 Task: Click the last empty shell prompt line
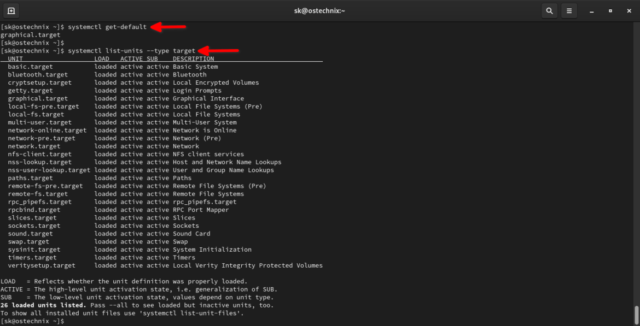(x=33, y=321)
